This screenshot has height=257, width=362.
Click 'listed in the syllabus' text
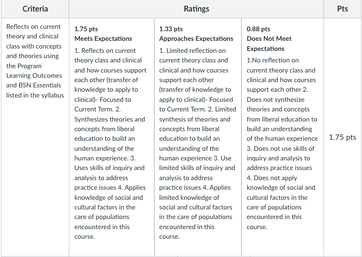pyautogui.click(x=35, y=95)
